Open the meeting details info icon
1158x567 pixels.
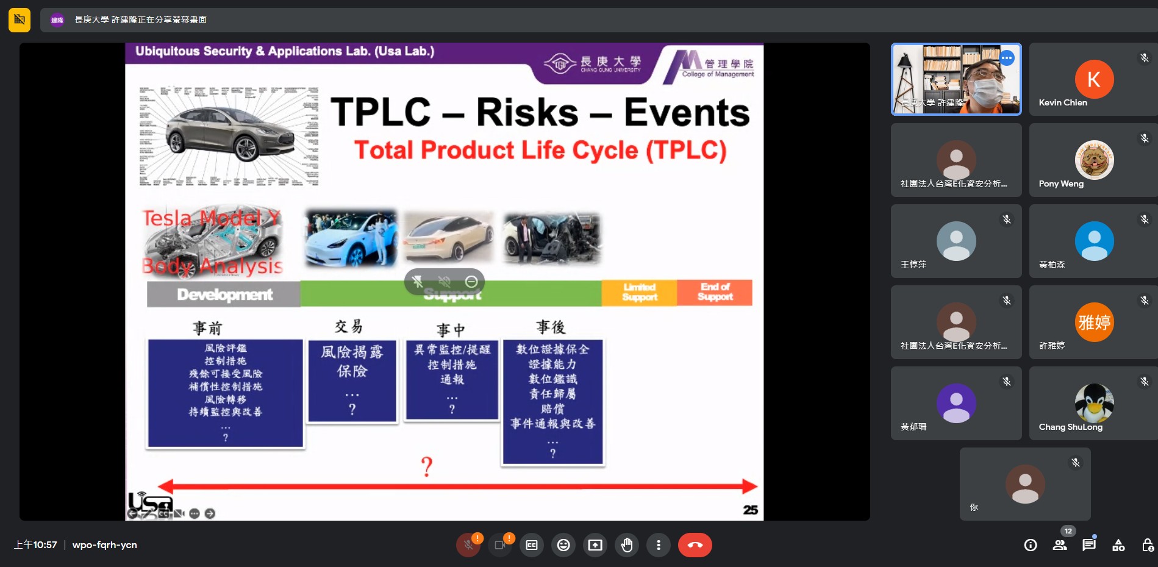[x=1031, y=545]
